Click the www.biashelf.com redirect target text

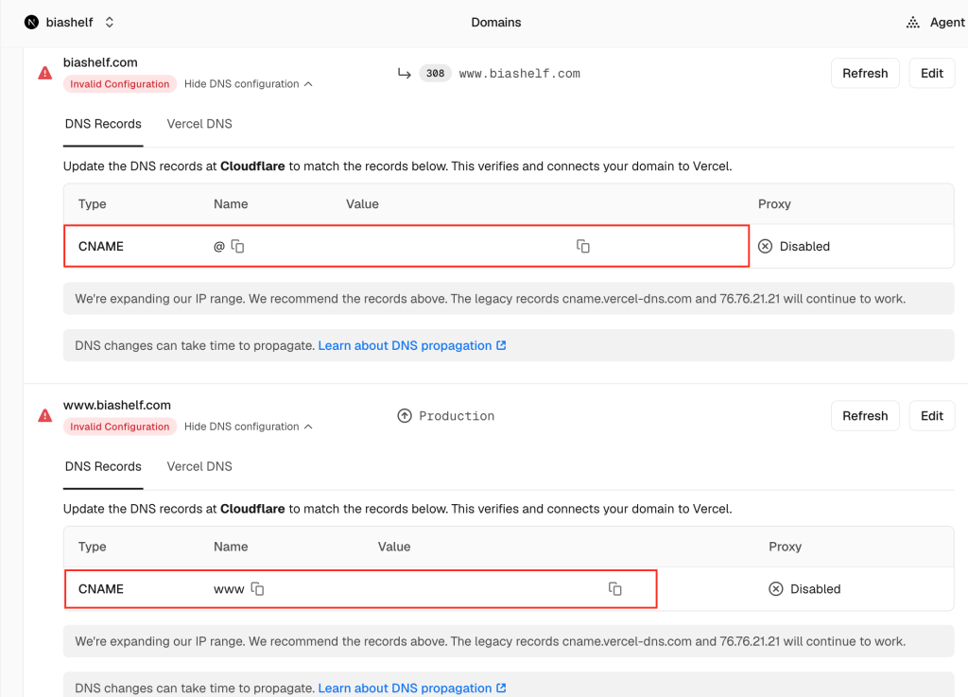(520, 74)
